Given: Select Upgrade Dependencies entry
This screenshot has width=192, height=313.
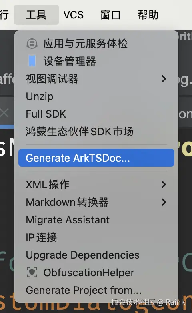Looking at the screenshot, I should click(x=96, y=255).
